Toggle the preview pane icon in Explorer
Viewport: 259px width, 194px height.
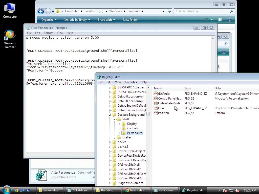coord(220,20)
